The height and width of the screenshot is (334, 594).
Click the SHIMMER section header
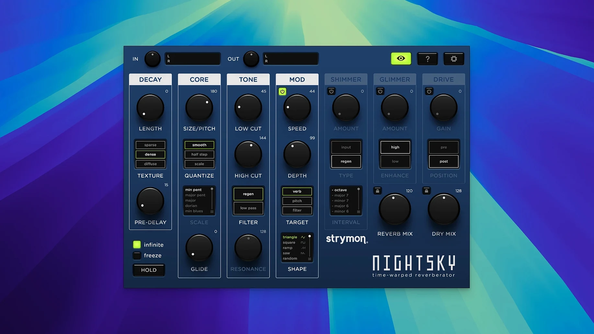(x=346, y=79)
